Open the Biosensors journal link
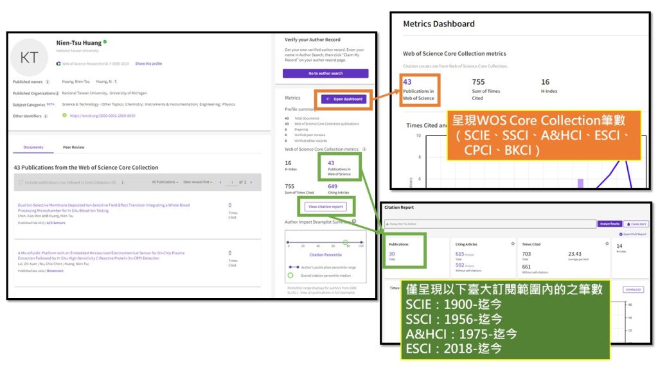This screenshot has height=370, width=658. tap(55, 271)
